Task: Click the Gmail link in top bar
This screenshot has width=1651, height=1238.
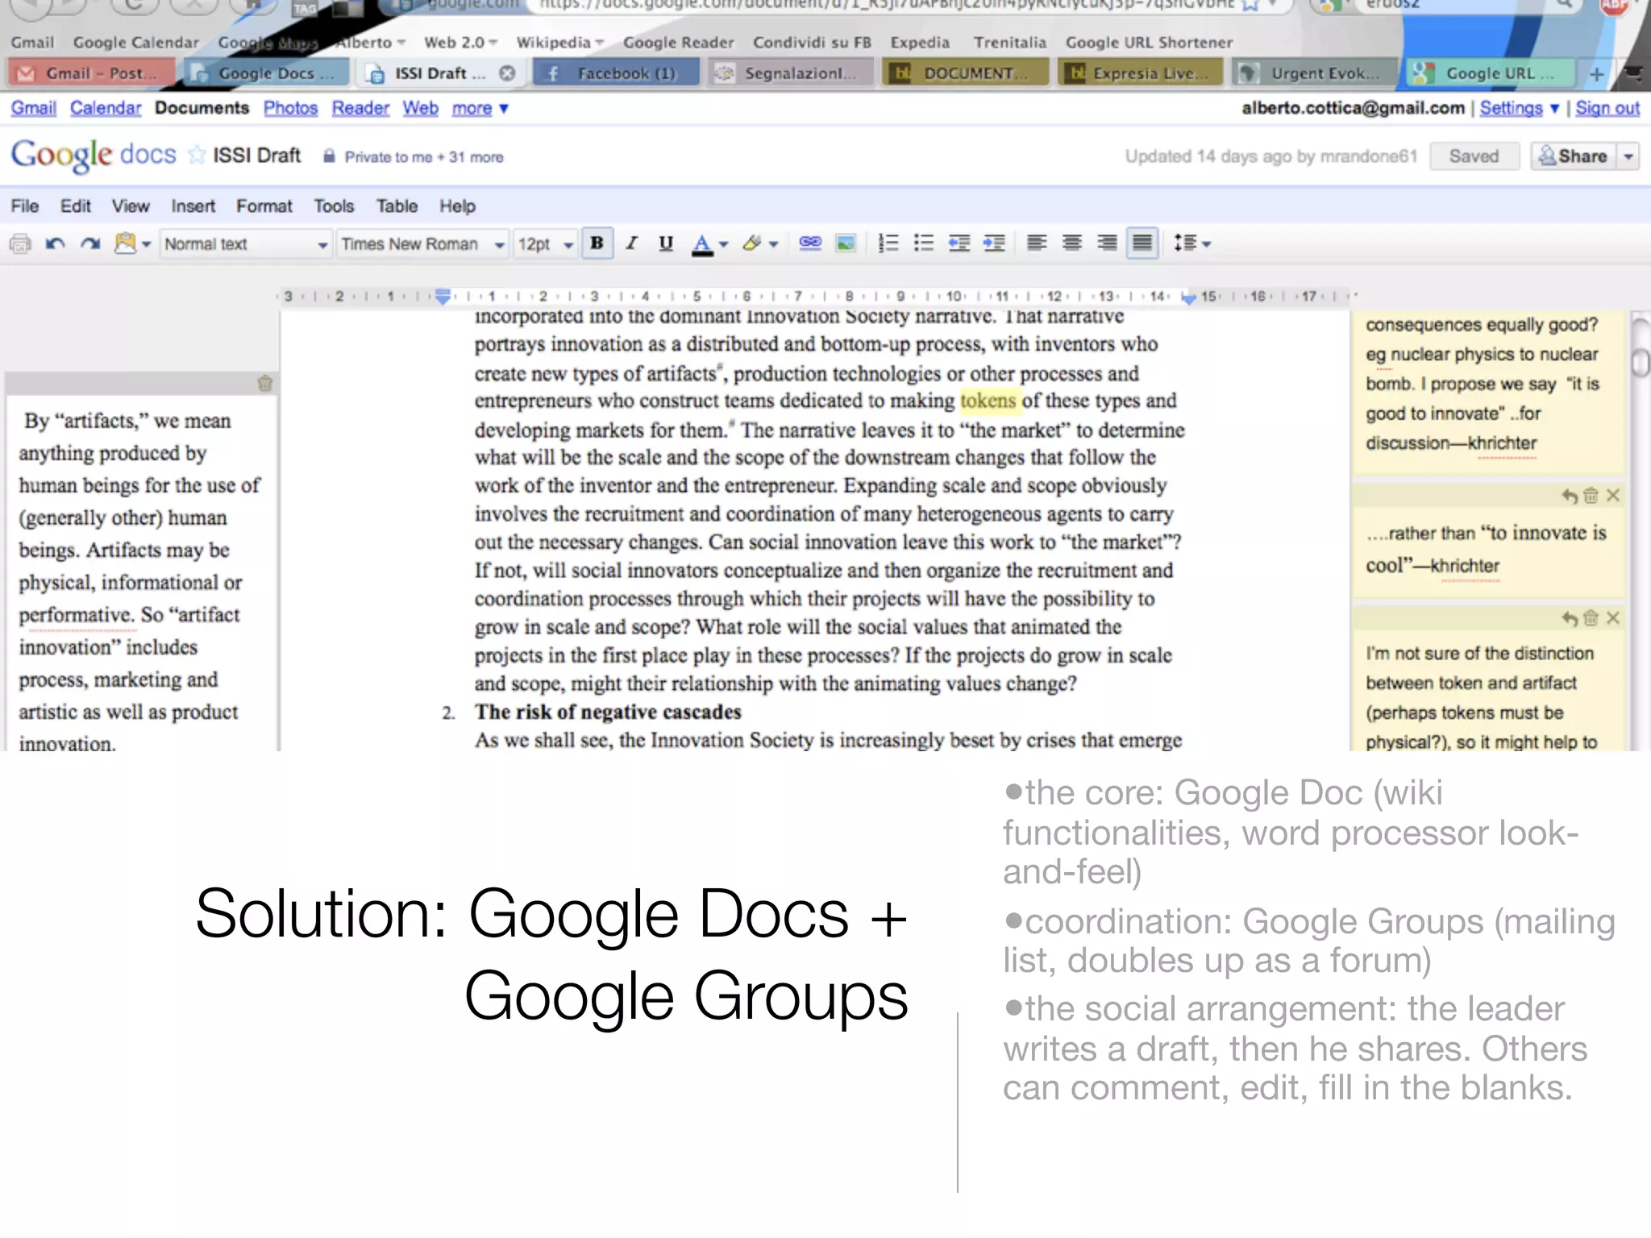Action: click(33, 108)
